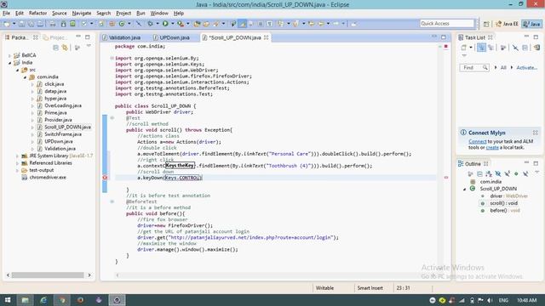Click the New Java Class green C icon
The height and width of the screenshot is (306, 545).
[122, 24]
